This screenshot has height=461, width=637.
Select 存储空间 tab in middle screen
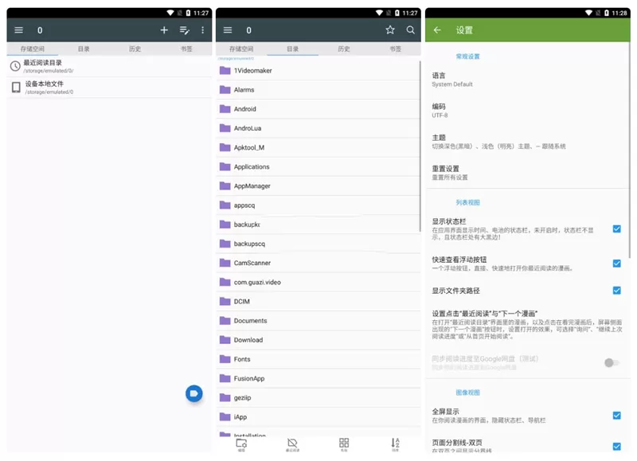coord(241,49)
